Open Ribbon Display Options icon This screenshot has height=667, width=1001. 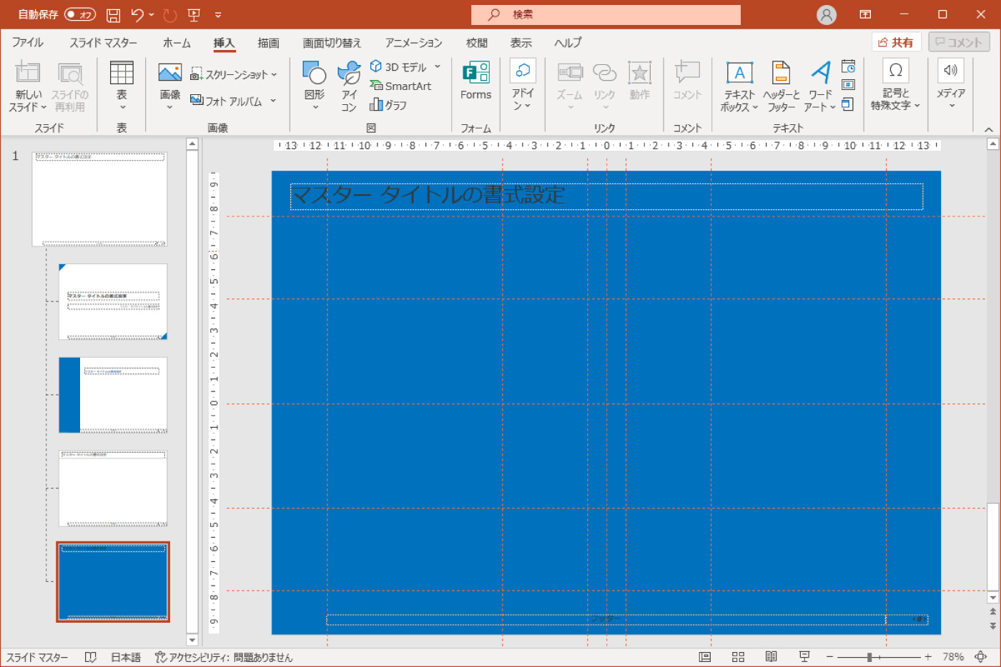pyautogui.click(x=865, y=14)
